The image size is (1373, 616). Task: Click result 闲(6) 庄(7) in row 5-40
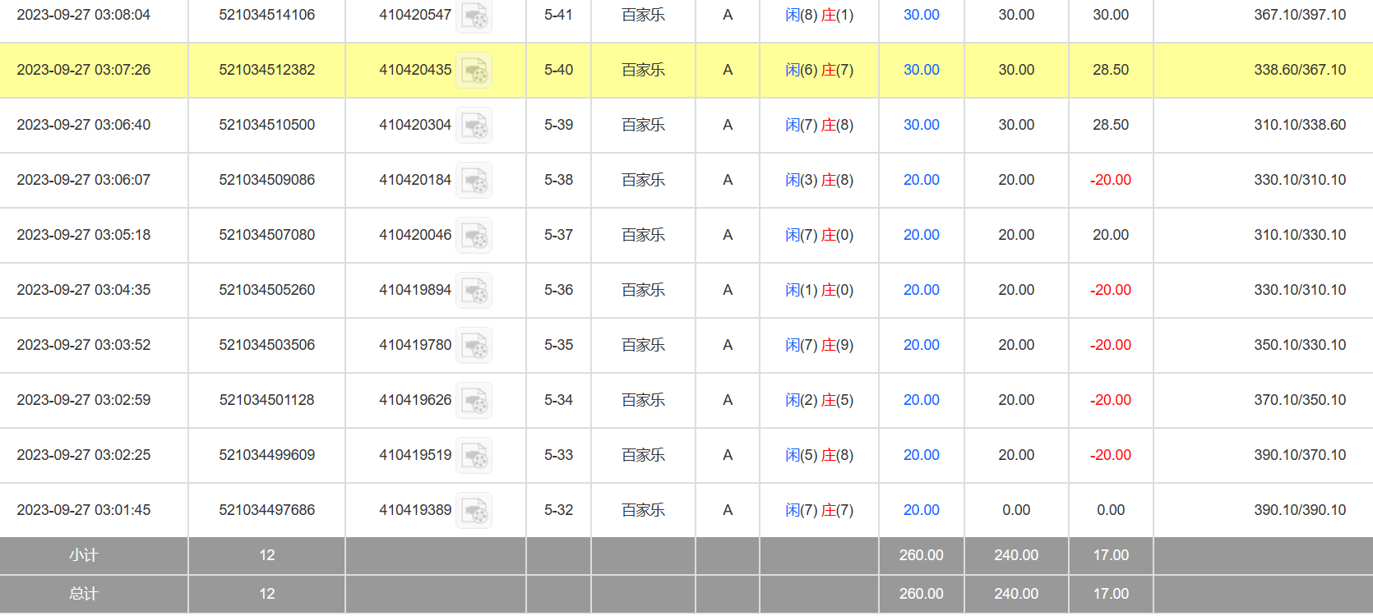tap(819, 70)
